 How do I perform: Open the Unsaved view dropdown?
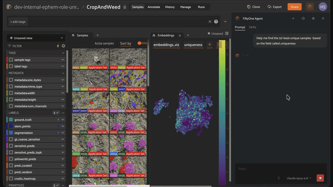pos(36,38)
